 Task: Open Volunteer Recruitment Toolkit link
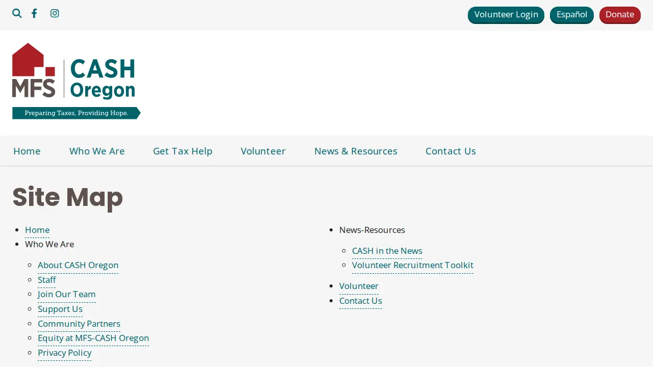(x=413, y=265)
